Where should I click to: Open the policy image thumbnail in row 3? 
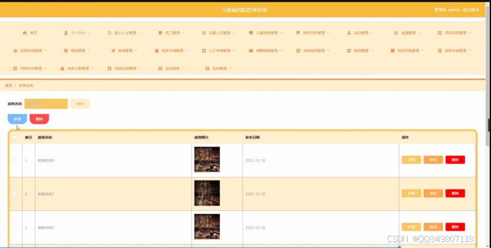[x=207, y=226]
